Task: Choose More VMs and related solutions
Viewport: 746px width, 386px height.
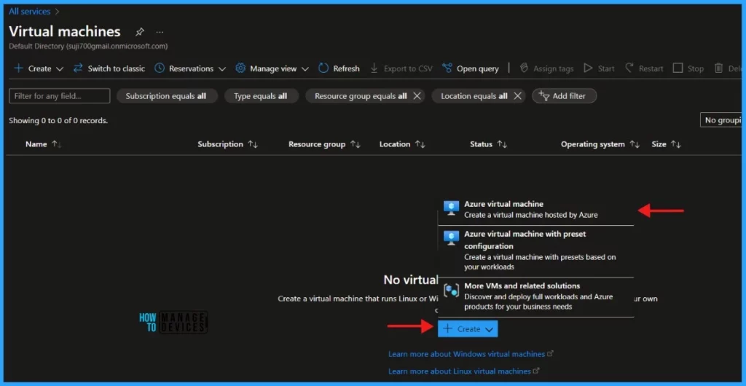Action: [535, 296]
